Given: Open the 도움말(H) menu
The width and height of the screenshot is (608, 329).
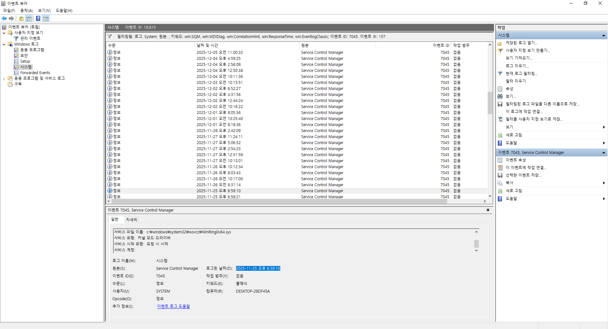Looking at the screenshot, I should (64, 10).
